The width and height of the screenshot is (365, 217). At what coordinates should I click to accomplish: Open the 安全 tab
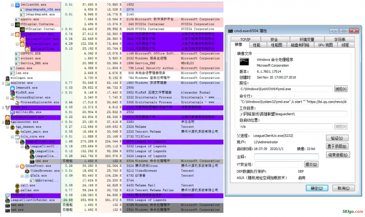click(274, 39)
